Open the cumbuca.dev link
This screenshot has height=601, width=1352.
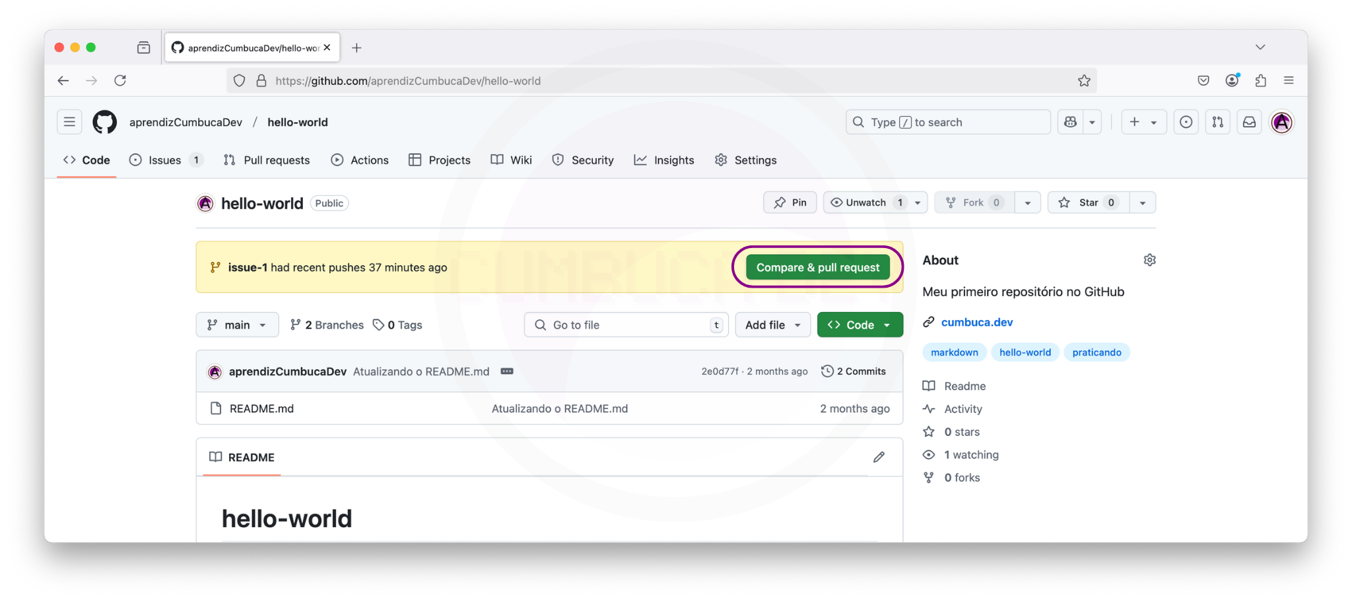coord(976,322)
